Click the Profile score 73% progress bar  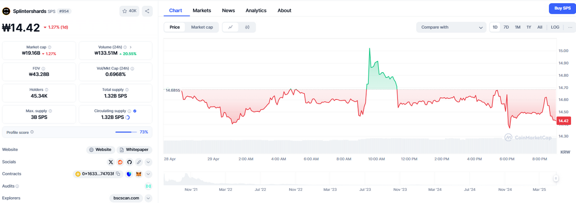pyautogui.click(x=126, y=132)
